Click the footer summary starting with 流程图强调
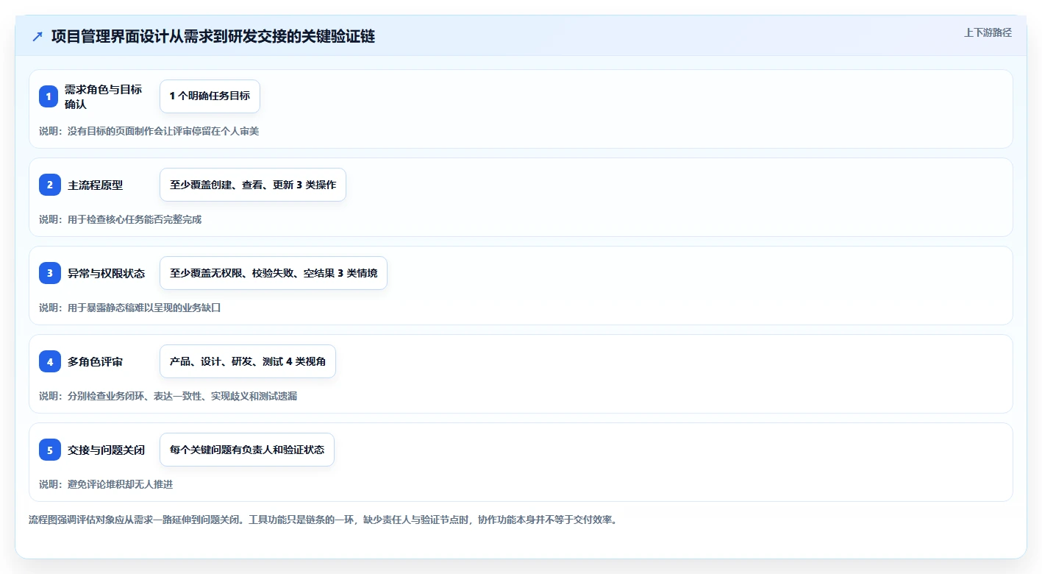Viewport: 1042px width, 574px height. 323,520
